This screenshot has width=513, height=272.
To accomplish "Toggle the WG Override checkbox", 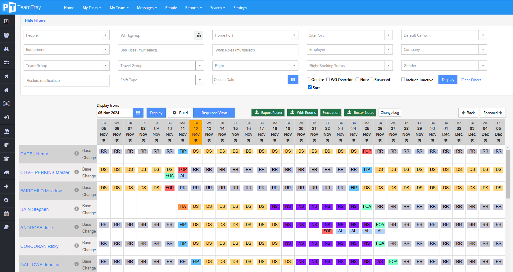I will [x=328, y=79].
